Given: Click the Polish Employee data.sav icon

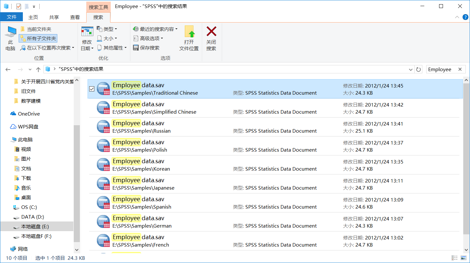Looking at the screenshot, I should click(x=104, y=146).
